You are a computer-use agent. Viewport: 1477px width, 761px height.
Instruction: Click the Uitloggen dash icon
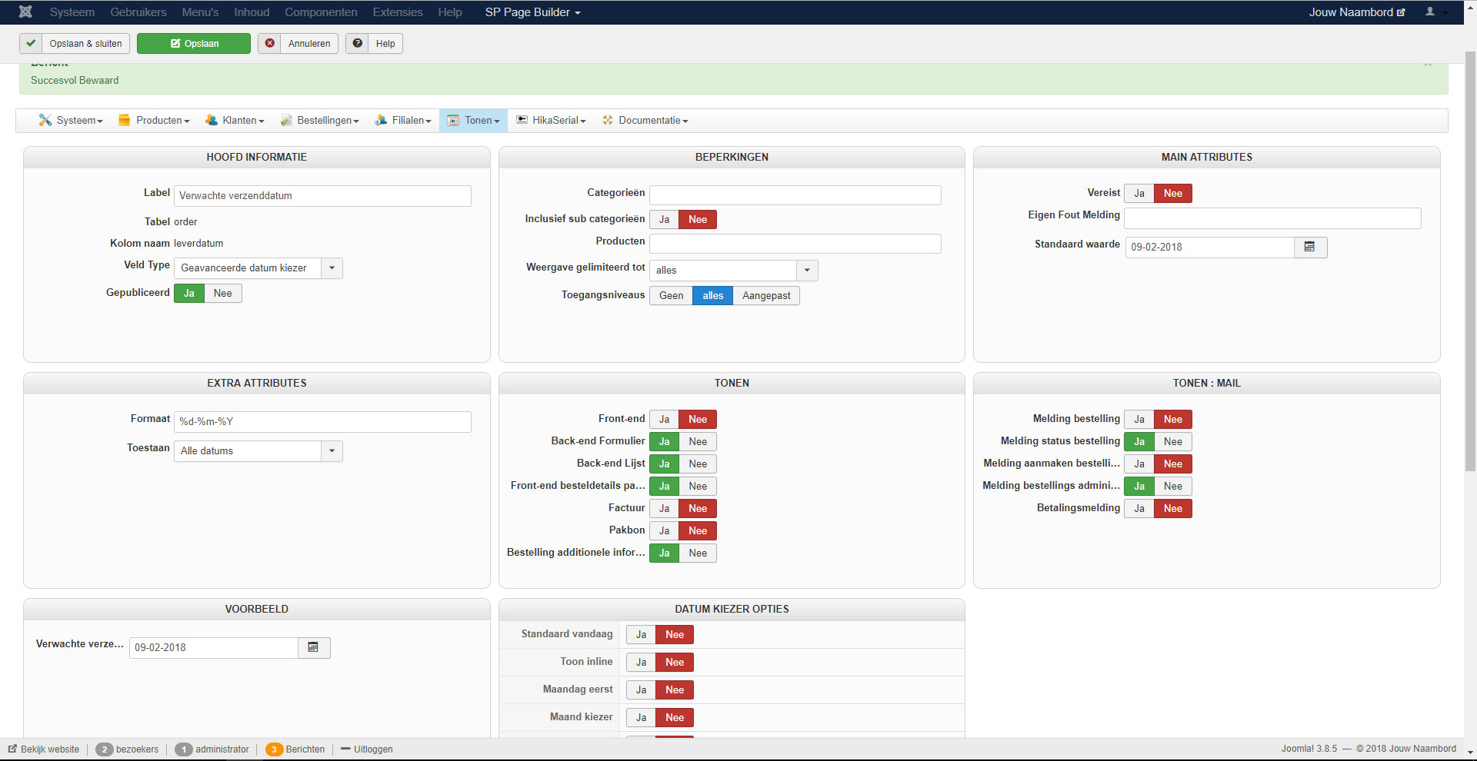coord(345,749)
